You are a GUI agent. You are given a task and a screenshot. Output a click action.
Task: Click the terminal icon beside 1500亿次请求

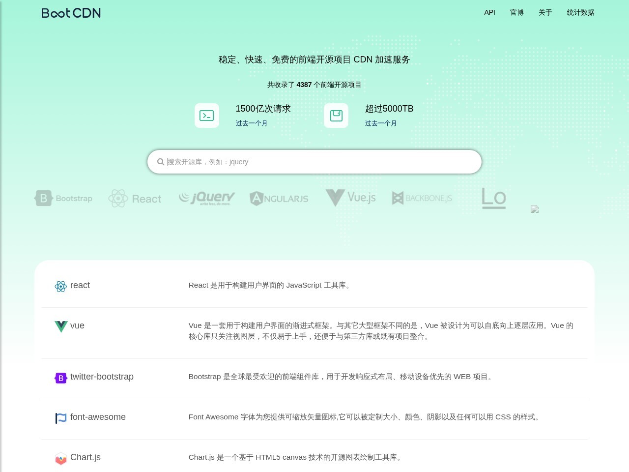point(207,115)
